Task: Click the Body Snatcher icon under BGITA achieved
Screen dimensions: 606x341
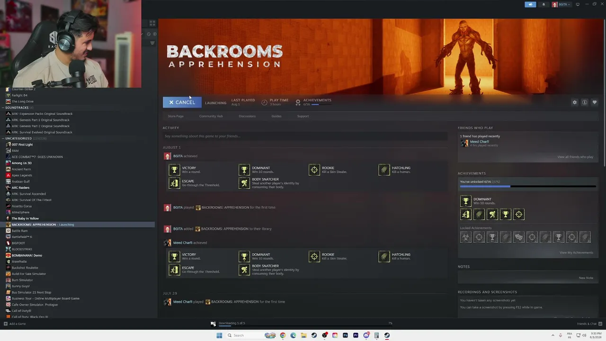Action: (x=244, y=183)
